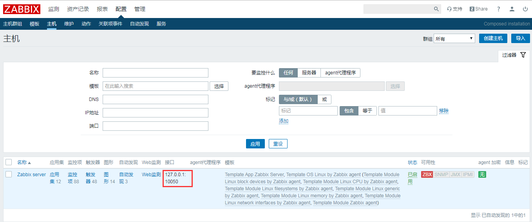Screen dimensions: 532x222
Task: Click 已启用 status link
Action: point(413,178)
